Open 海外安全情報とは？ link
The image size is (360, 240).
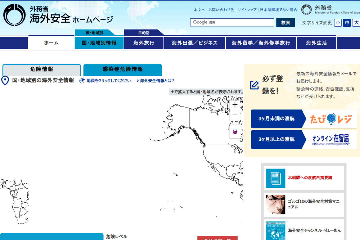(x=157, y=81)
